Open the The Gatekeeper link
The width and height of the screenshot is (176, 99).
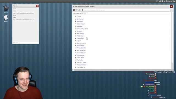[81, 65]
